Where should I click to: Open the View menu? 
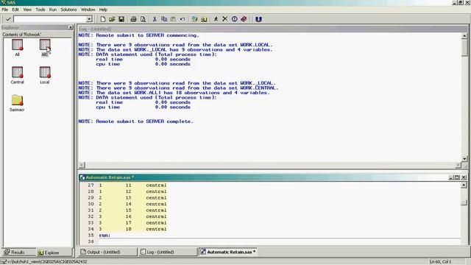click(27, 10)
